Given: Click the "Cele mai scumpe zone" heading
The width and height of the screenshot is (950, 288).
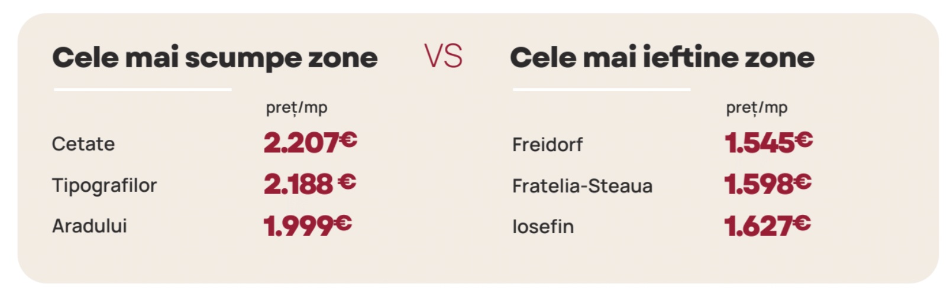Looking at the screenshot, I should (215, 58).
